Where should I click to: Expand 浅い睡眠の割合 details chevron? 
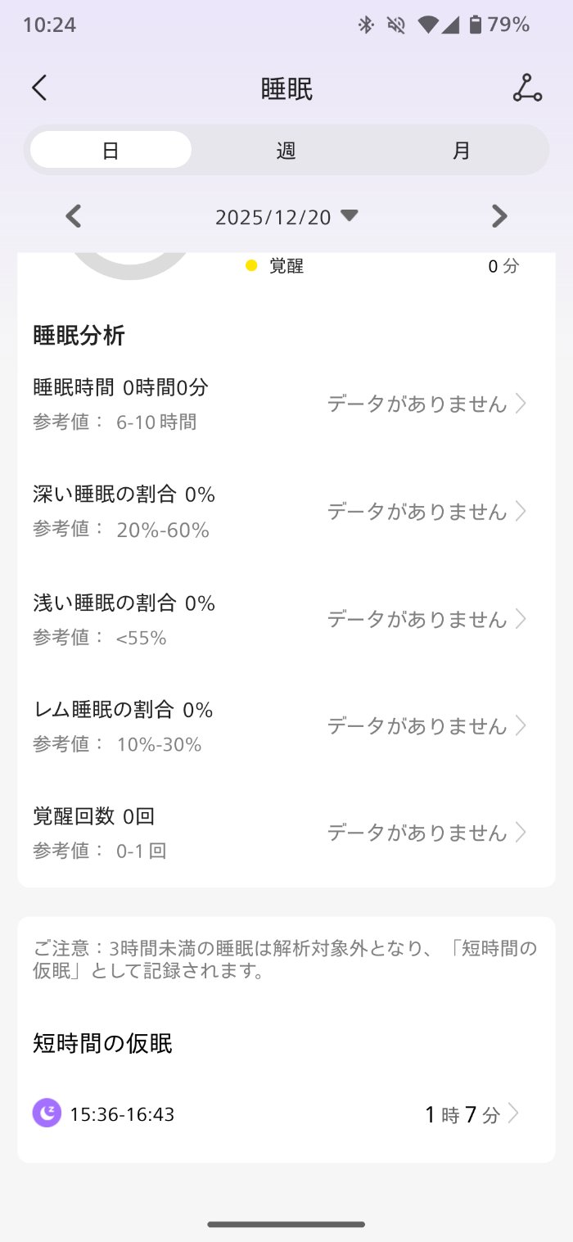coord(521,619)
